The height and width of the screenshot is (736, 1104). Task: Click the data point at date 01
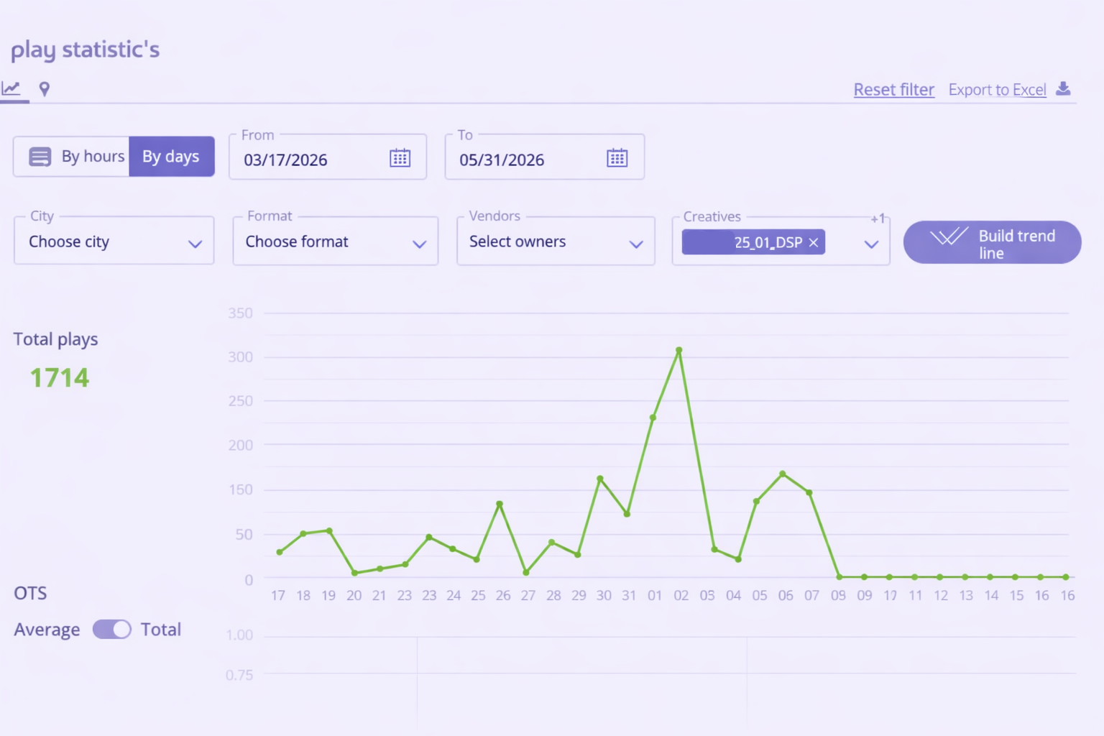[x=653, y=418]
